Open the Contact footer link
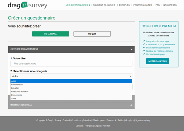This screenshot has width=184, height=131. click(x=66, y=120)
